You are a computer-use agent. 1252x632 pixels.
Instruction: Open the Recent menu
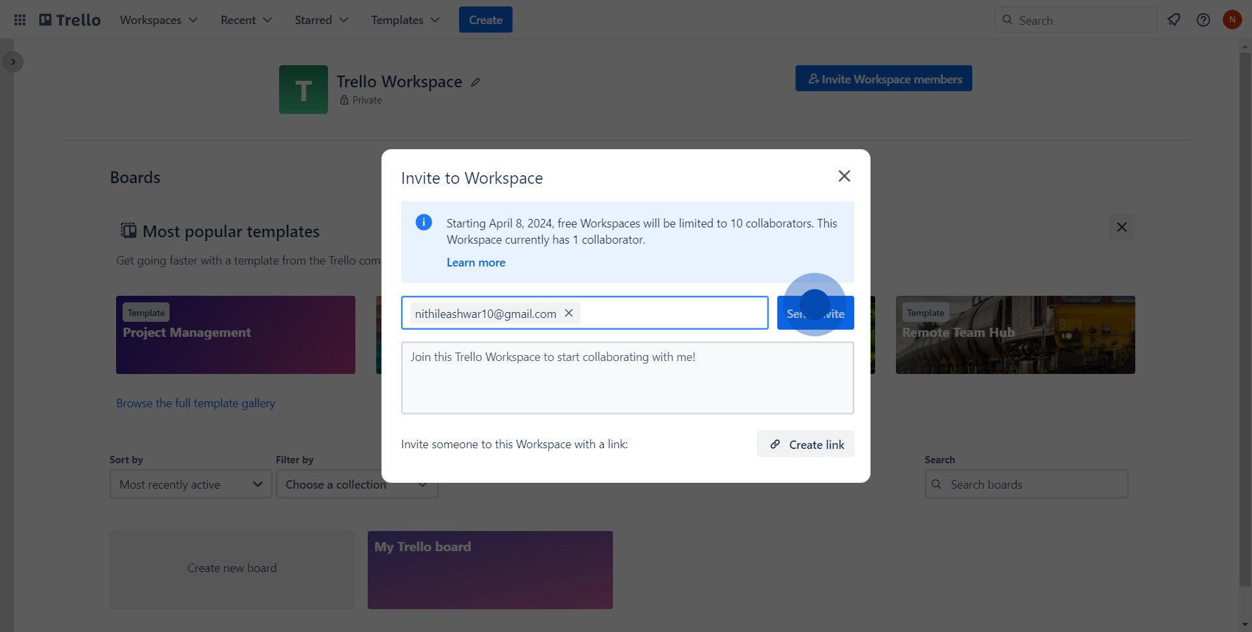246,20
